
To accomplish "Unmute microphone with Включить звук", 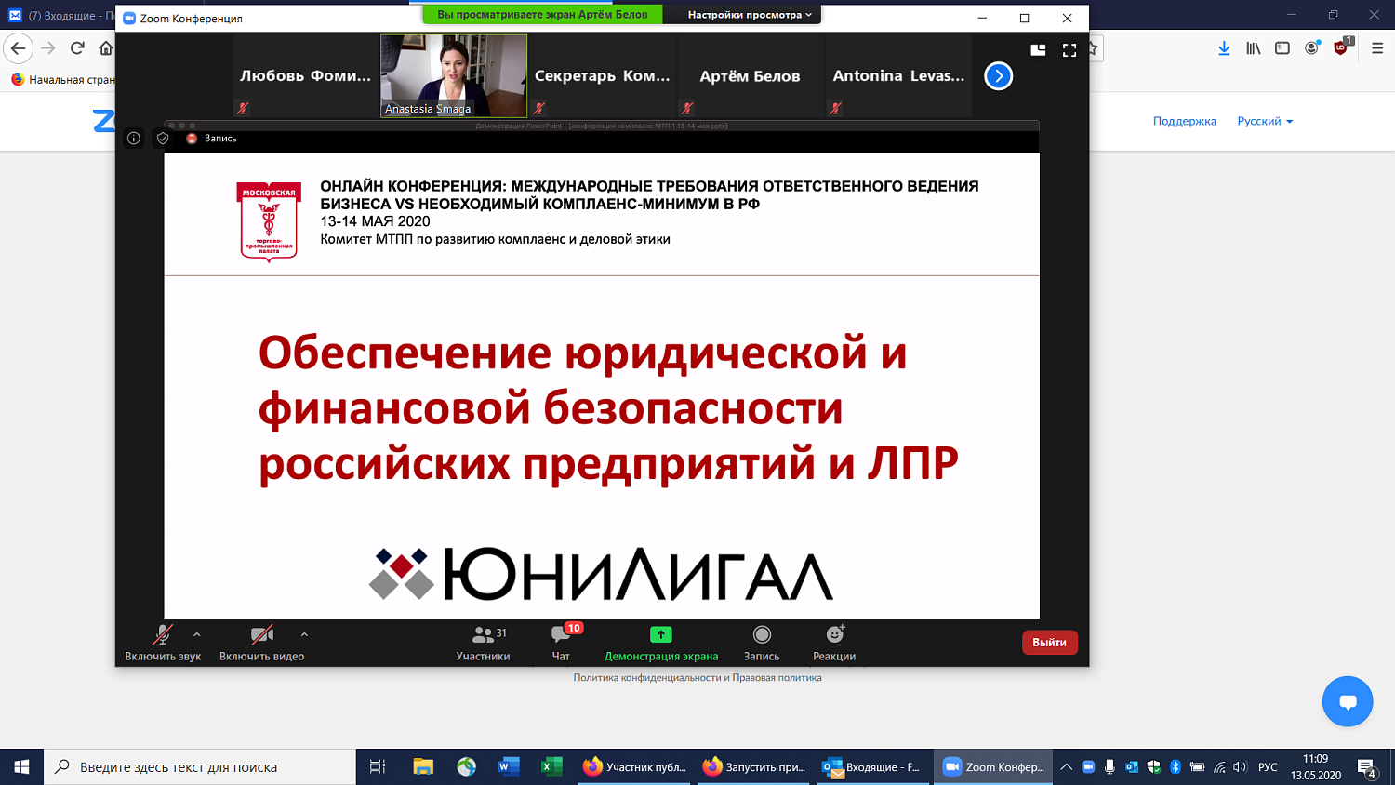I will [163, 644].
